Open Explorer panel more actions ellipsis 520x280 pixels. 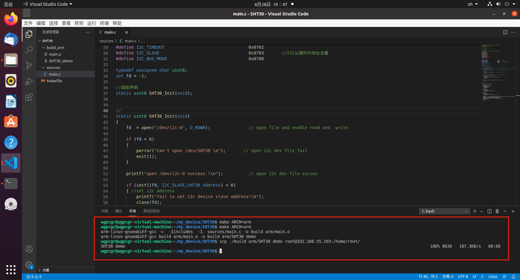[x=88, y=32]
